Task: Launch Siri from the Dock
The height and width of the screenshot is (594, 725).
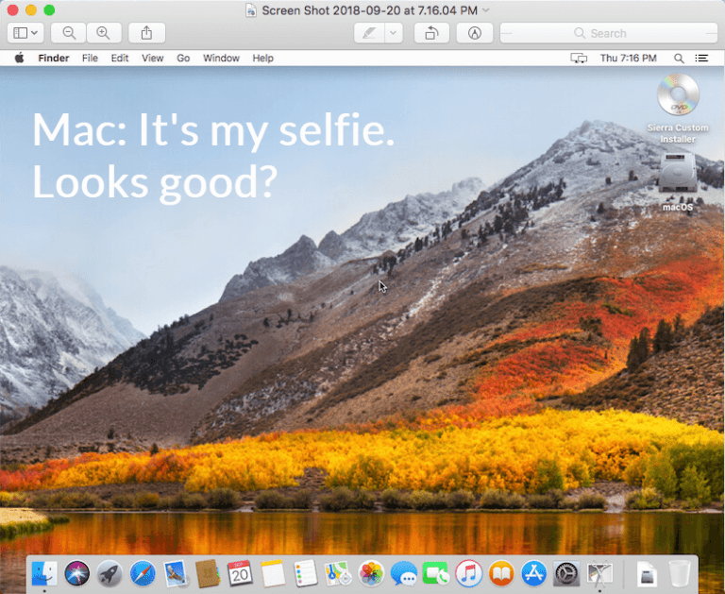Action: click(76, 573)
